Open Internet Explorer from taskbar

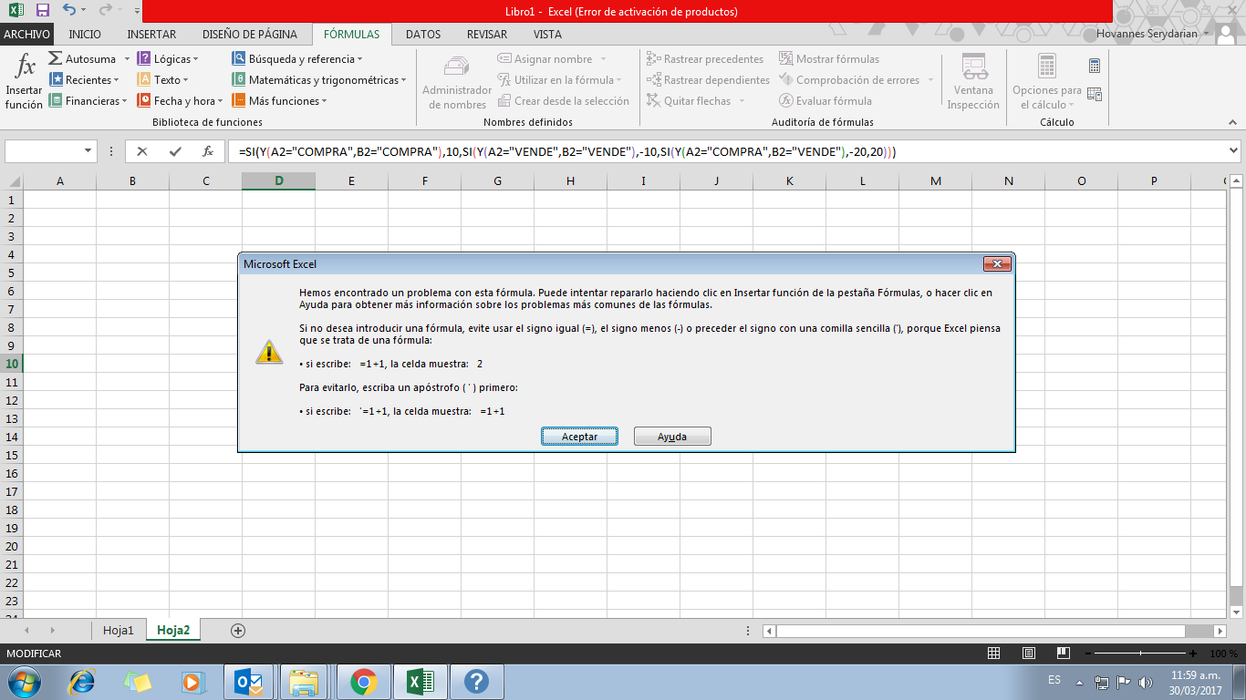point(82,682)
